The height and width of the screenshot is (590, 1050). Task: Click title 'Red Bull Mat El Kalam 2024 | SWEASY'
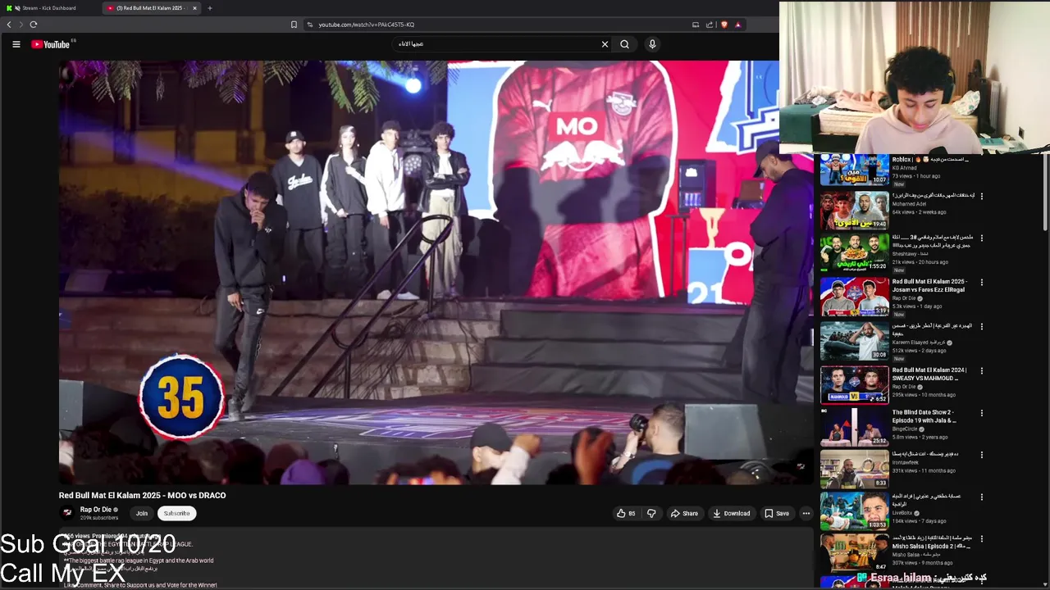coord(929,374)
